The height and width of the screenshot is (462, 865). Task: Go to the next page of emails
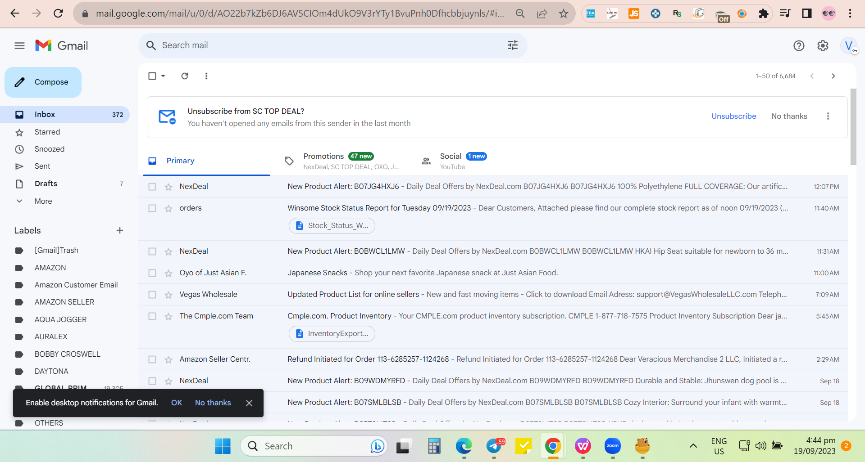(x=833, y=76)
